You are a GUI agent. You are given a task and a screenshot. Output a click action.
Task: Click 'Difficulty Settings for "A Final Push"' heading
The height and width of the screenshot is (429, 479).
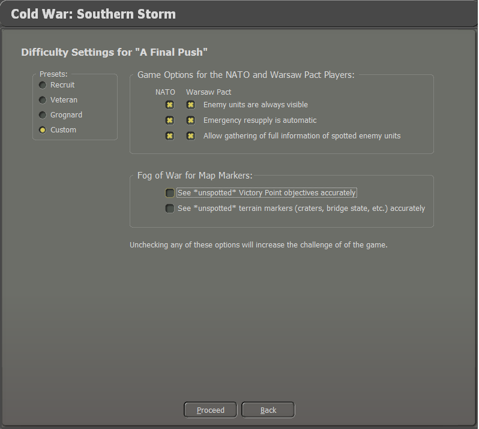coord(114,53)
